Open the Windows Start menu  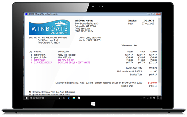26,98
